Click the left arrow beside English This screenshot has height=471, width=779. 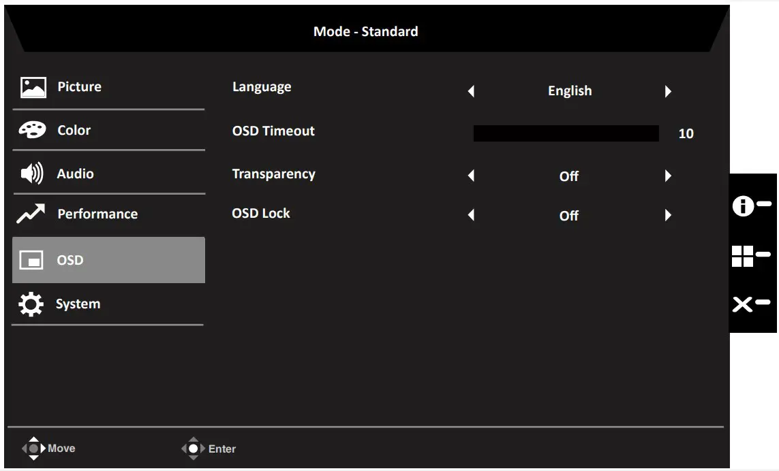[x=471, y=91]
